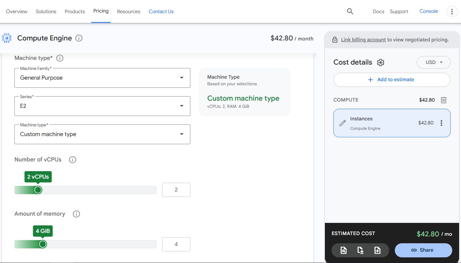Click the search magnifier icon in header
This screenshot has height=263, width=461.
coord(350,12)
